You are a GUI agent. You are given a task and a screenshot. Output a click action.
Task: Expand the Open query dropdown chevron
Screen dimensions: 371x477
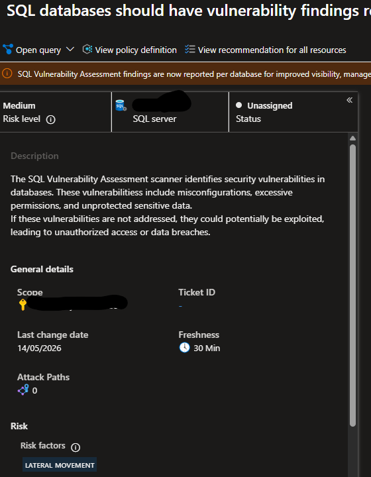click(70, 49)
